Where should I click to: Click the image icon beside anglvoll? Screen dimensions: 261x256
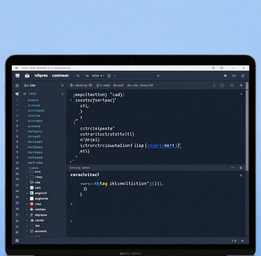click(x=32, y=193)
